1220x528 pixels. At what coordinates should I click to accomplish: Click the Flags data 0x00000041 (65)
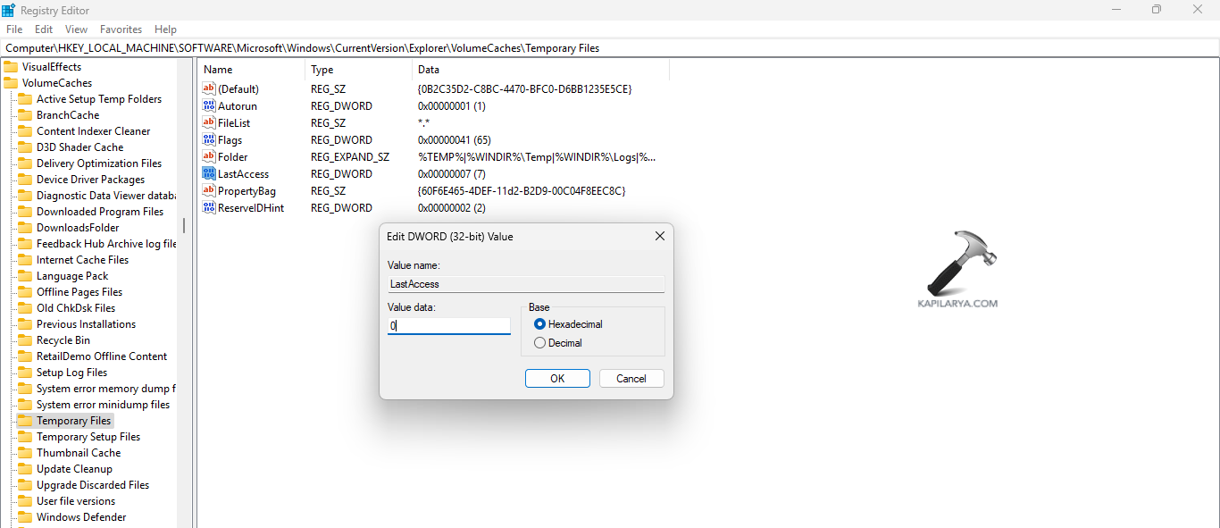click(x=455, y=140)
